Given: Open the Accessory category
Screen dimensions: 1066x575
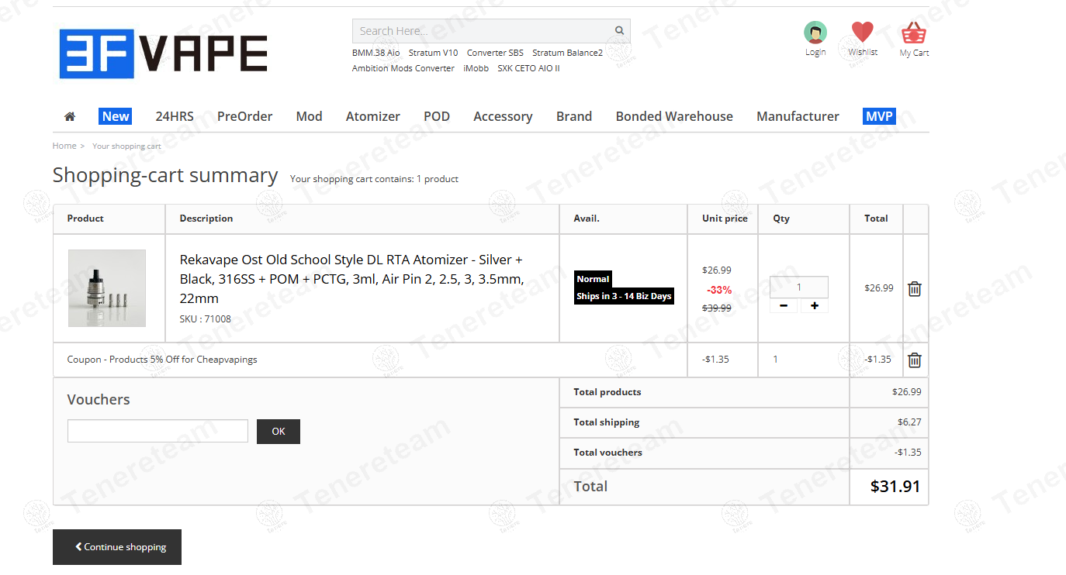Looking at the screenshot, I should tap(503, 116).
